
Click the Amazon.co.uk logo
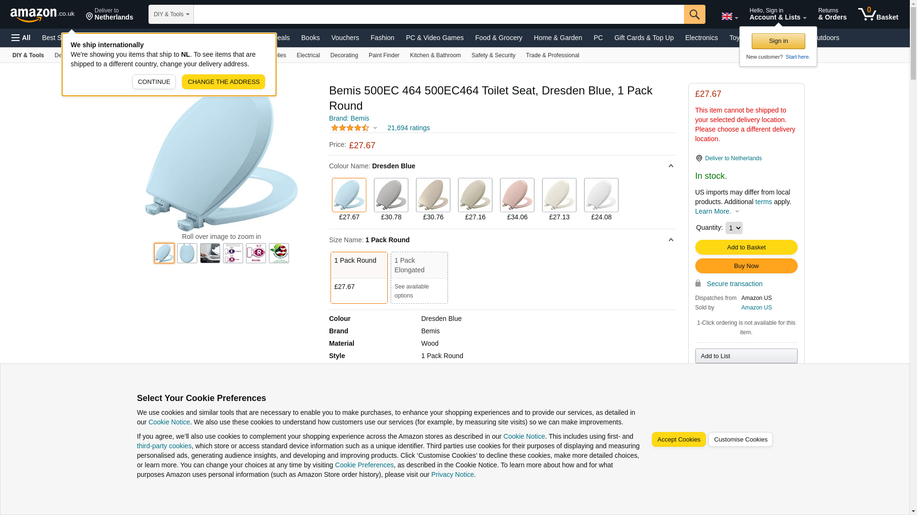42,14
